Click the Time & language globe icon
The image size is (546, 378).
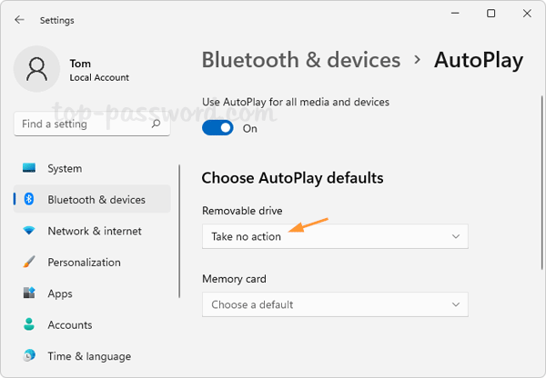[29, 356]
